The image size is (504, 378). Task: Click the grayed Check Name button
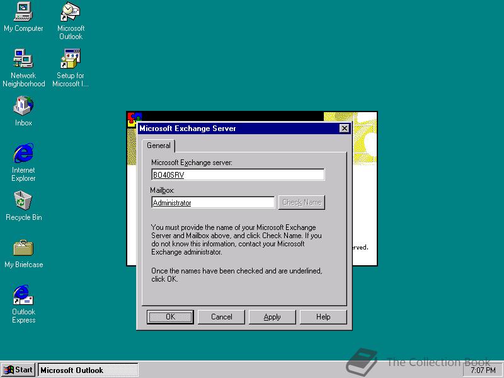302,202
